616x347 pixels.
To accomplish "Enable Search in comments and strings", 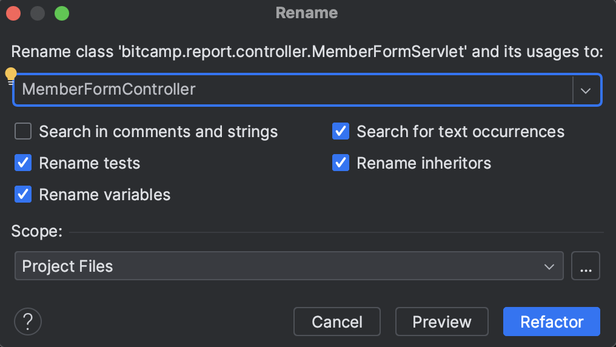I will click(23, 132).
